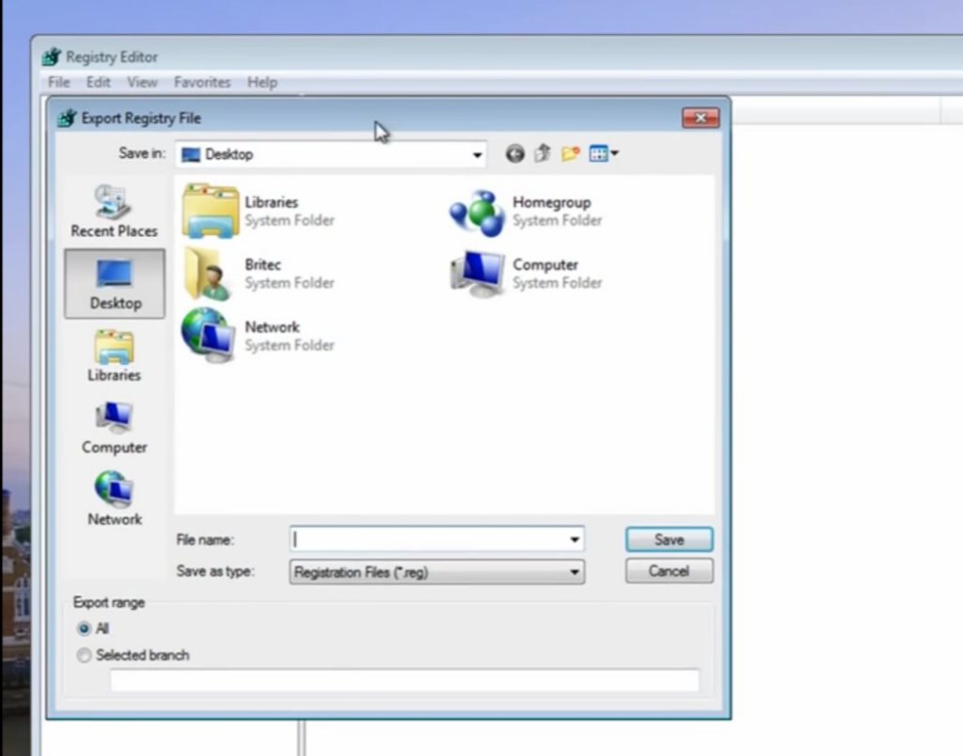Open the View menu dropdown arrow

(615, 154)
